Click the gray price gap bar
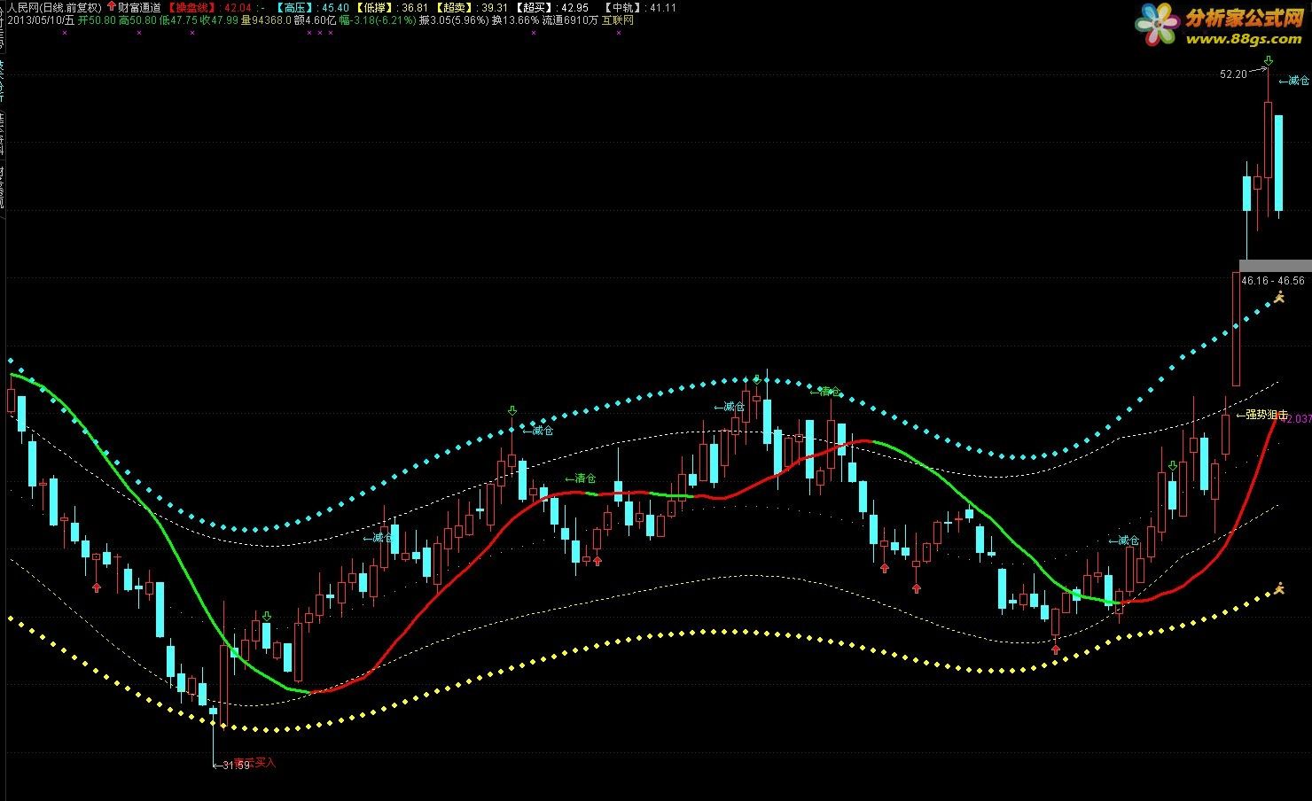Screen dimensions: 1312x801 [x=1275, y=266]
